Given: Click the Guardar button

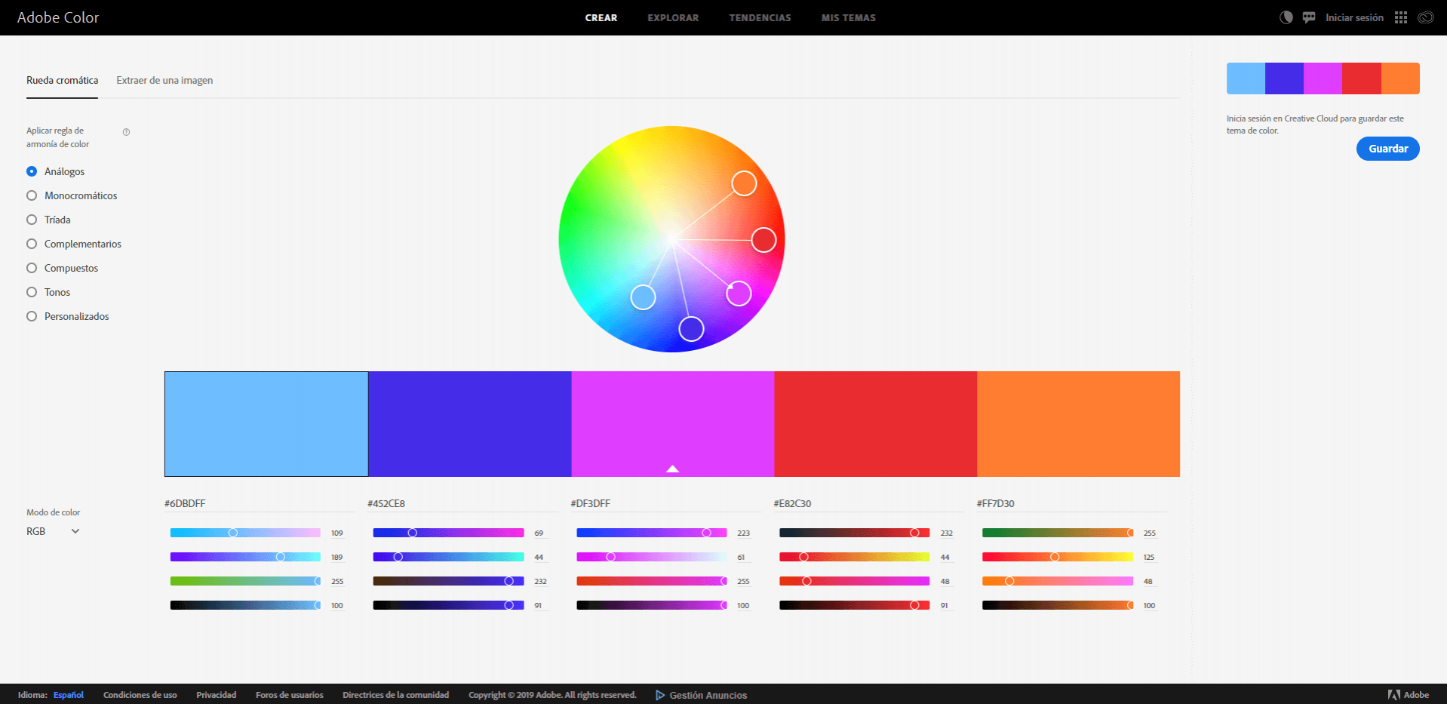Looking at the screenshot, I should (x=1388, y=149).
